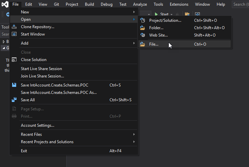Select Save All menu entry

pyautogui.click(x=74, y=100)
